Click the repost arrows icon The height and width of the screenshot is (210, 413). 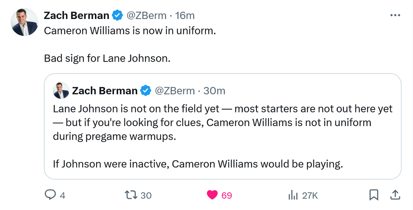click(x=132, y=195)
